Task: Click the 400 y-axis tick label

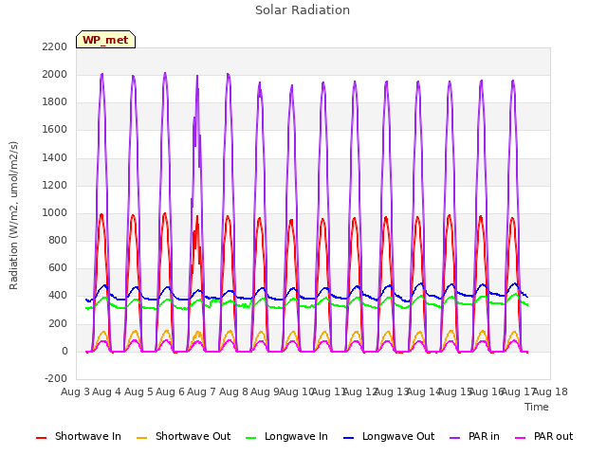Action: click(58, 295)
